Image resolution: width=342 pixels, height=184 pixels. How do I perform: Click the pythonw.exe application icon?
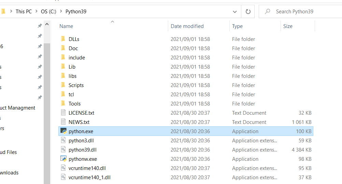coord(63,159)
